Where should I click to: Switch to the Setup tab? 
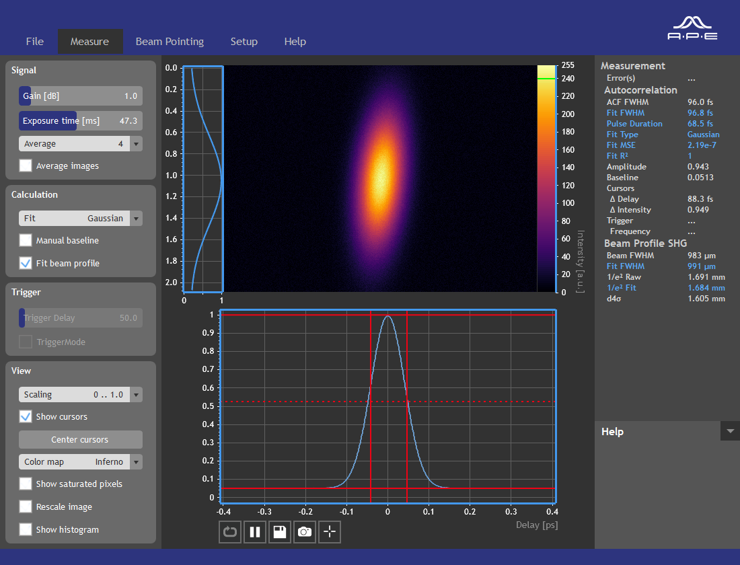[x=244, y=42]
